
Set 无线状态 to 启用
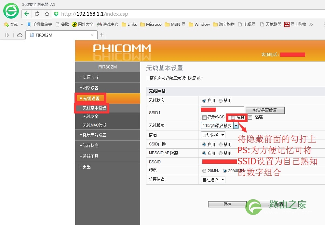pos(204,101)
